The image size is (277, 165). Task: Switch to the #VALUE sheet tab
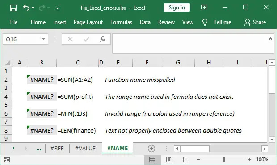pos(85,148)
